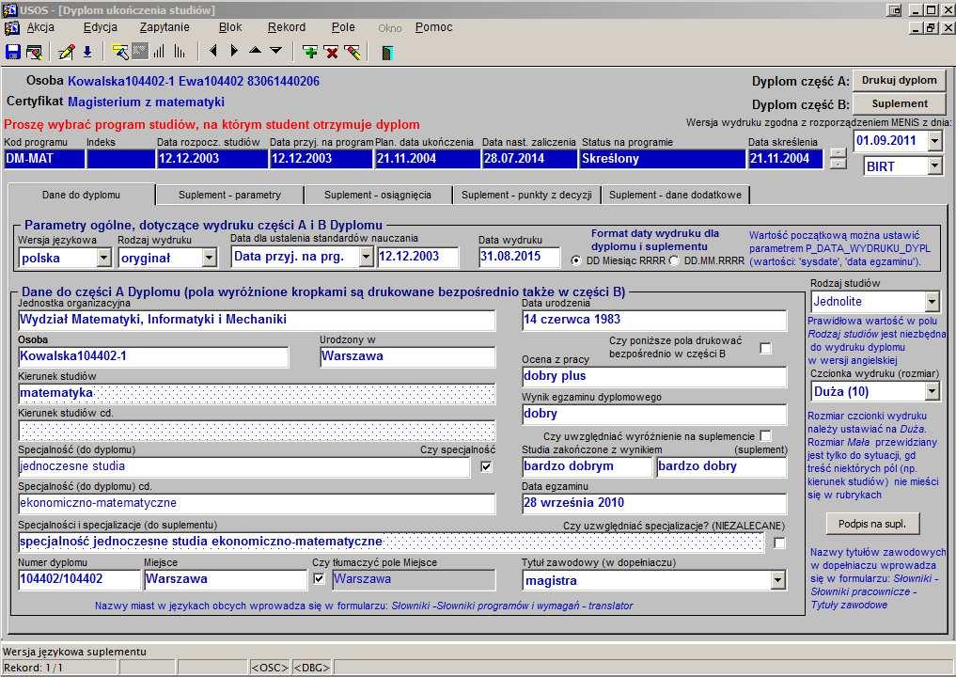
Task: Expand the Rodzaj studiów Jednolite dropdown
Action: click(932, 301)
